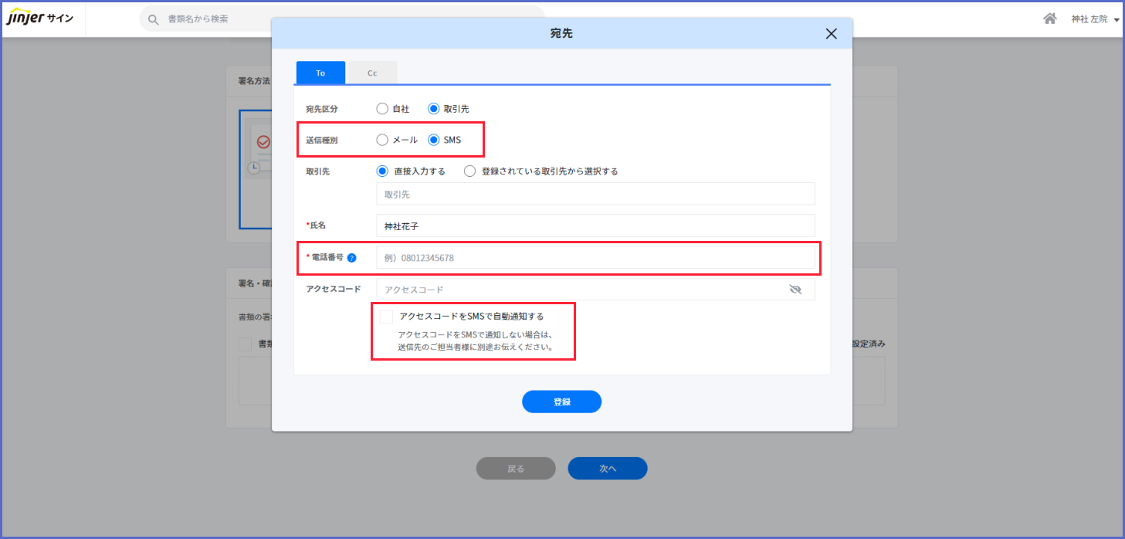Click the 次へ button

point(607,469)
